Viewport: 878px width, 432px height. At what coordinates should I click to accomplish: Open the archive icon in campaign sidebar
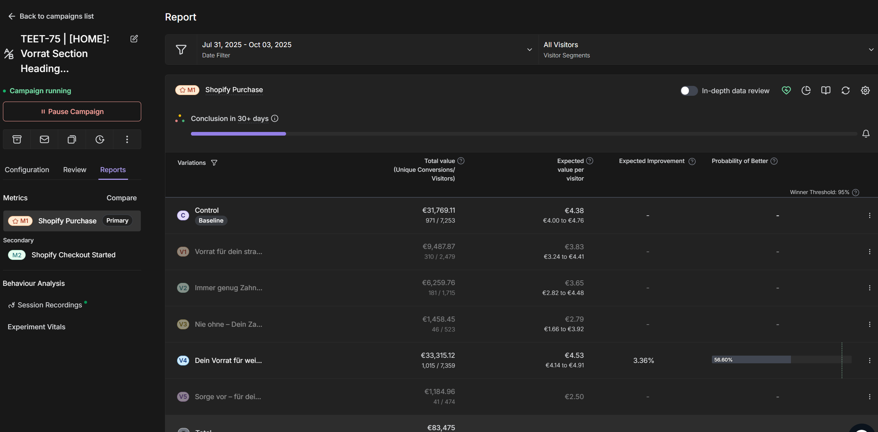point(16,139)
